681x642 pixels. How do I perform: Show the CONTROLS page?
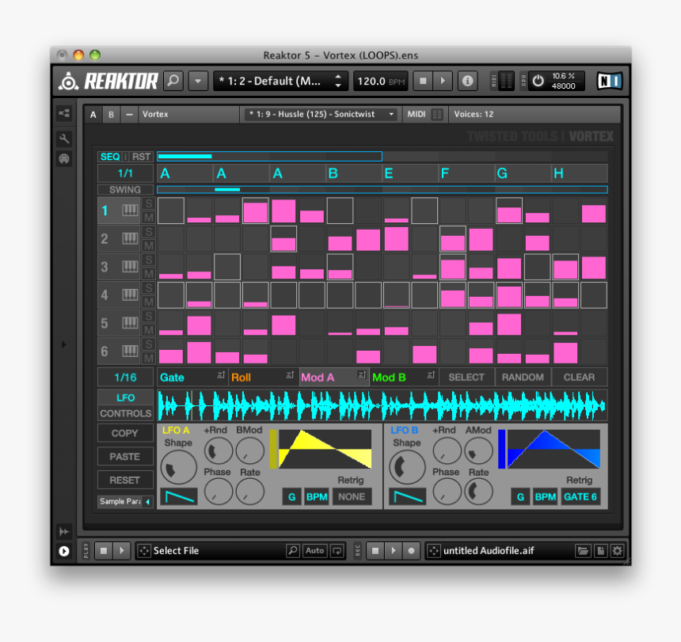pyautogui.click(x=126, y=413)
